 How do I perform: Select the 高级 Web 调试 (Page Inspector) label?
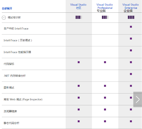(23, 99)
